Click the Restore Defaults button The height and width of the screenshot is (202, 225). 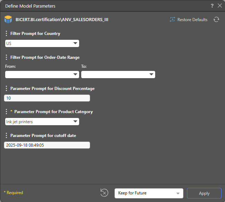pos(189,20)
